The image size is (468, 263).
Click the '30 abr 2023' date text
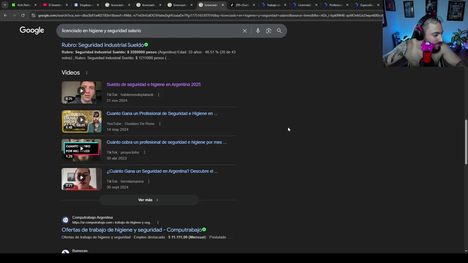point(116,158)
